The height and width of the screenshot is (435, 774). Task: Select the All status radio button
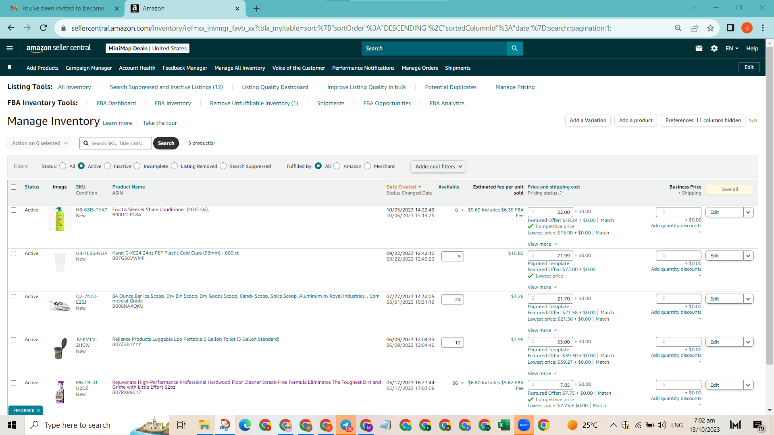[x=62, y=166]
